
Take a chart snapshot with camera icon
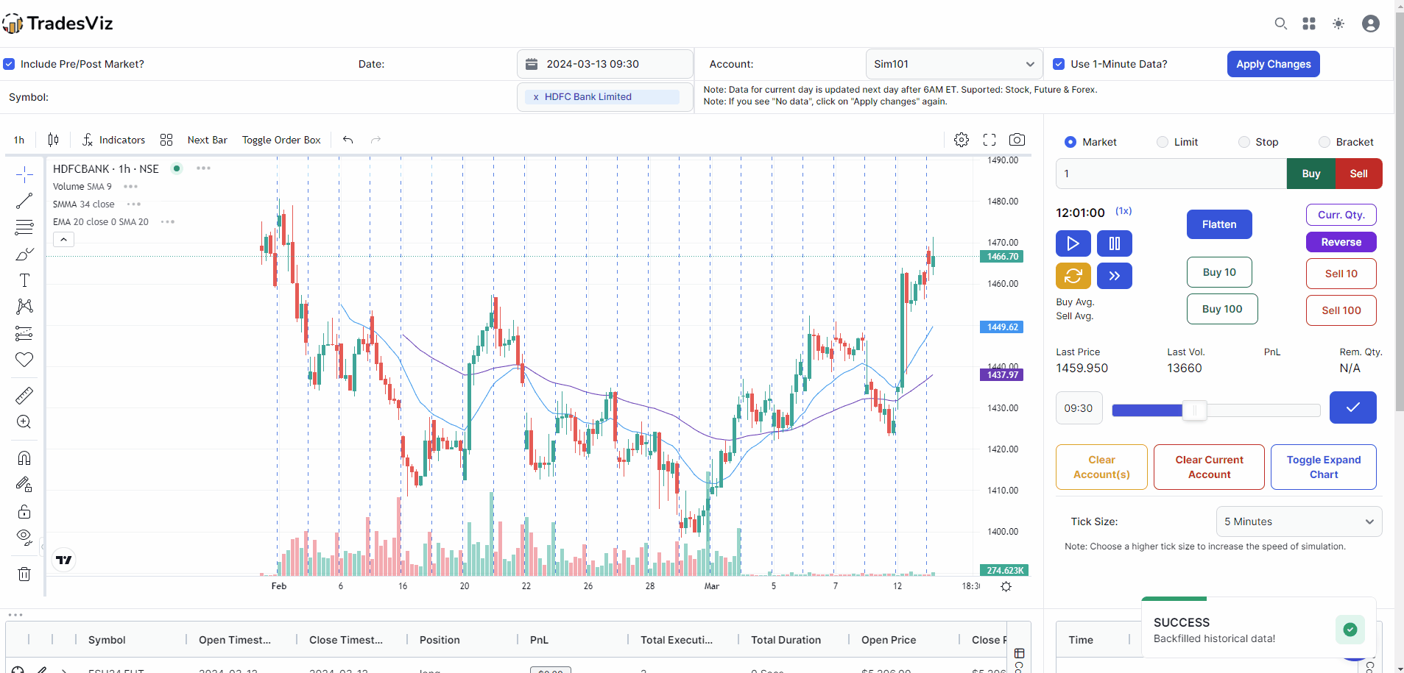point(1017,140)
